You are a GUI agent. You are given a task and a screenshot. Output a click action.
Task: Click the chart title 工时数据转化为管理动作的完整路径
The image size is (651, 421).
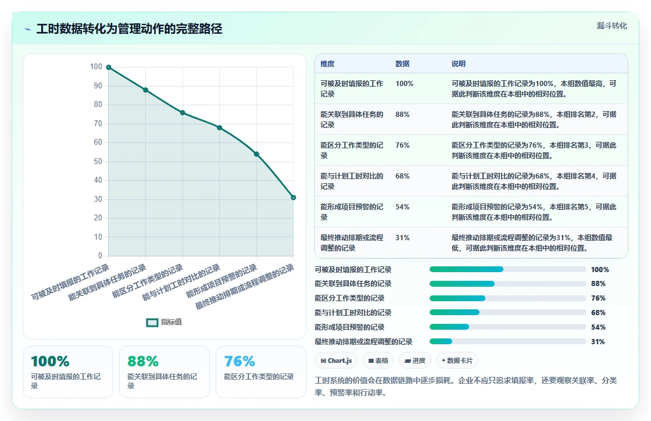pyautogui.click(x=129, y=28)
